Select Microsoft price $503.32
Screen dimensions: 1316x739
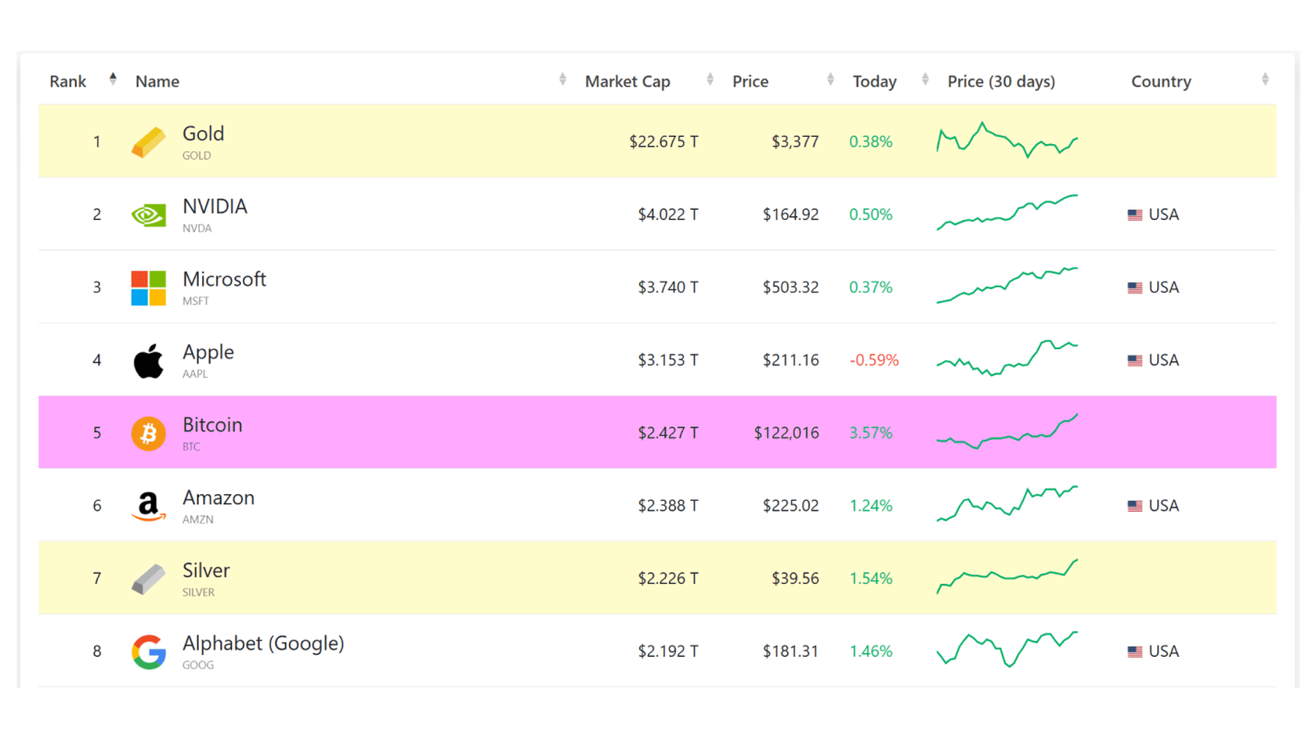pyautogui.click(x=791, y=287)
